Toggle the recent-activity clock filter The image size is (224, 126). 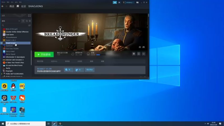click(27, 21)
